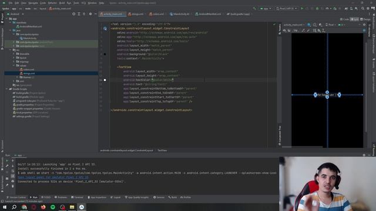Expand the drawable folder
Image resolution: width=376 pixels, height=211 pixels.
click(x=14, y=54)
